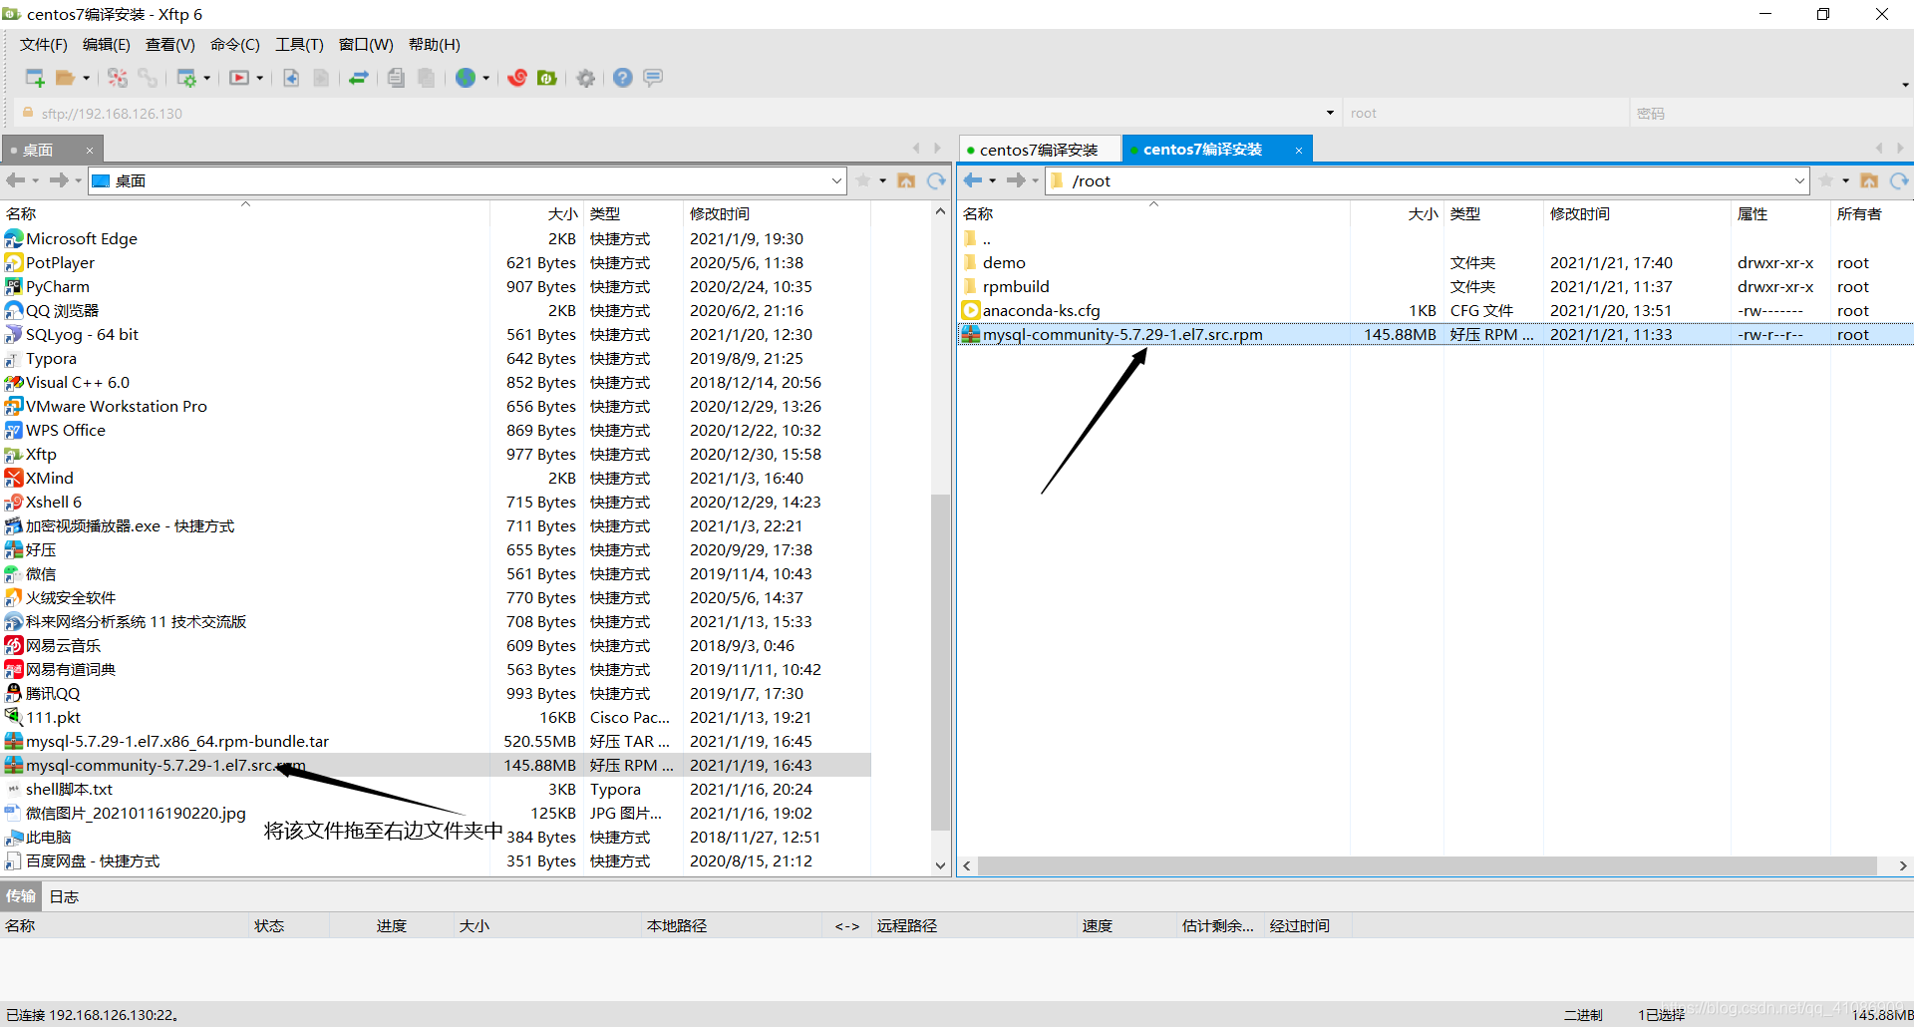Sort remote files by 所有者 column

1871,213
